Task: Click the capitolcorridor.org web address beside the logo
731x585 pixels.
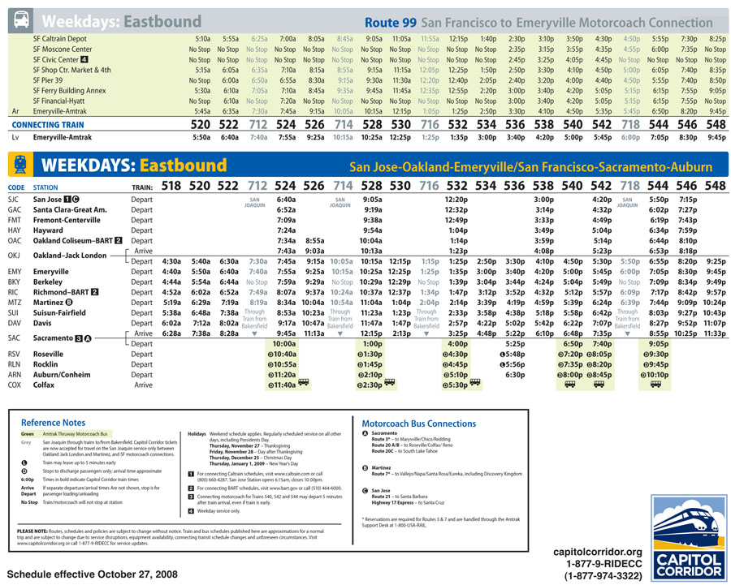Action: click(x=597, y=552)
